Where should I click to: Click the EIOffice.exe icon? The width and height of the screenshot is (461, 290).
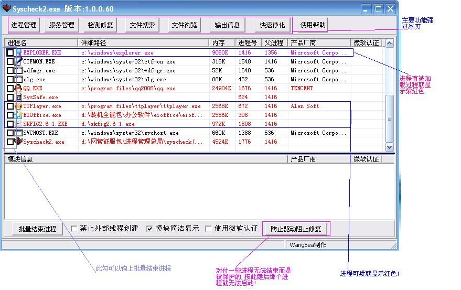pos(19,115)
